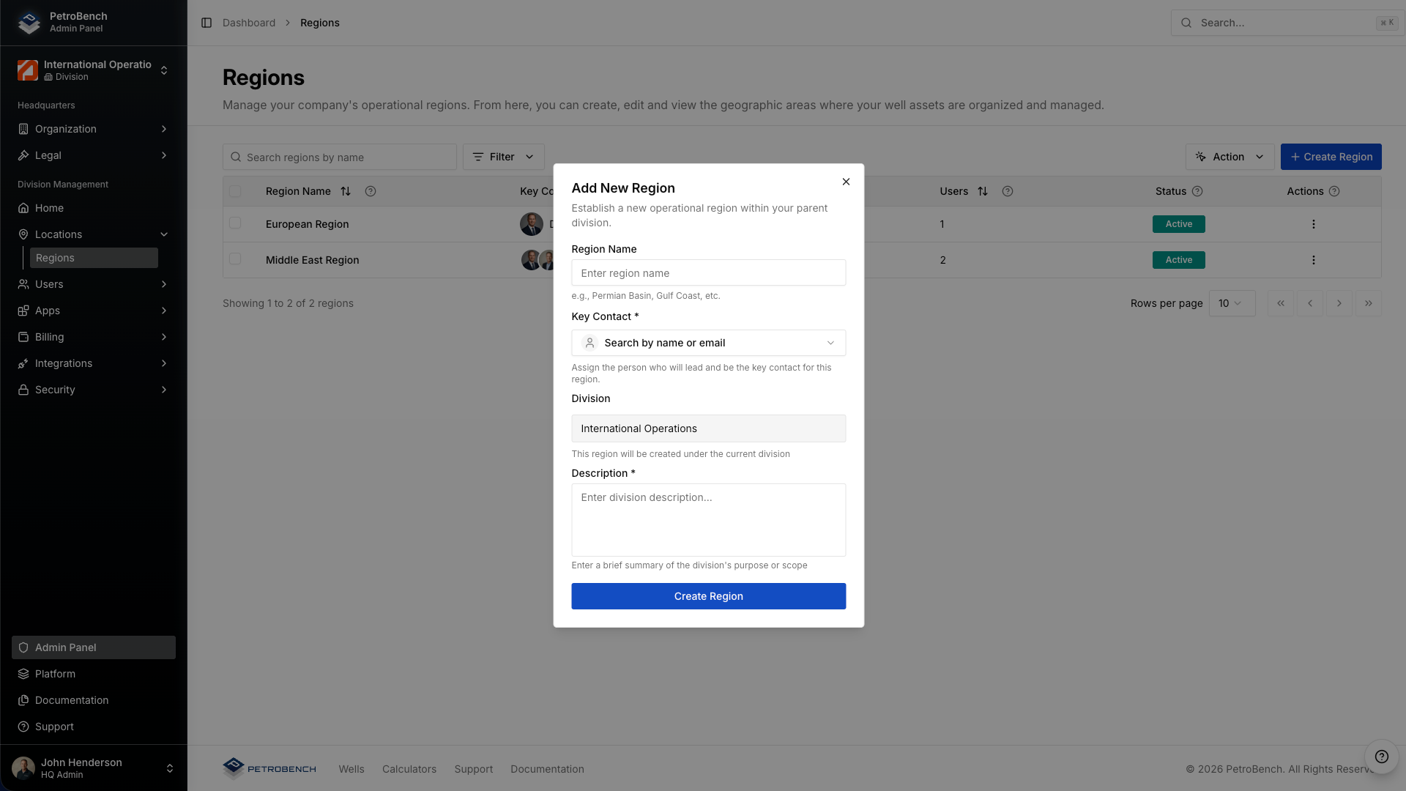The width and height of the screenshot is (1406, 791).
Task: Check the European Region row checkbox
Action: point(235,223)
